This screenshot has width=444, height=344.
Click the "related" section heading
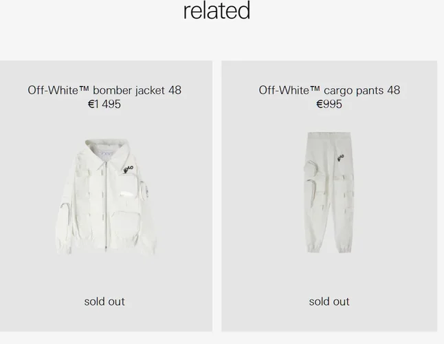point(217,11)
